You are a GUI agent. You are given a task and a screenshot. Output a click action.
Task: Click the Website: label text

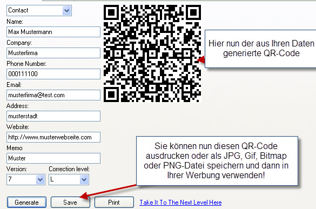tap(18, 127)
